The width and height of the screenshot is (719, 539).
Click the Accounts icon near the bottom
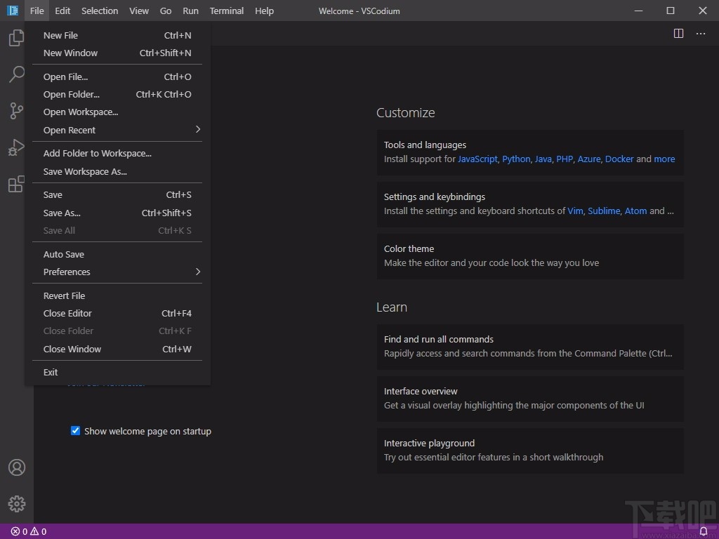tap(16, 467)
